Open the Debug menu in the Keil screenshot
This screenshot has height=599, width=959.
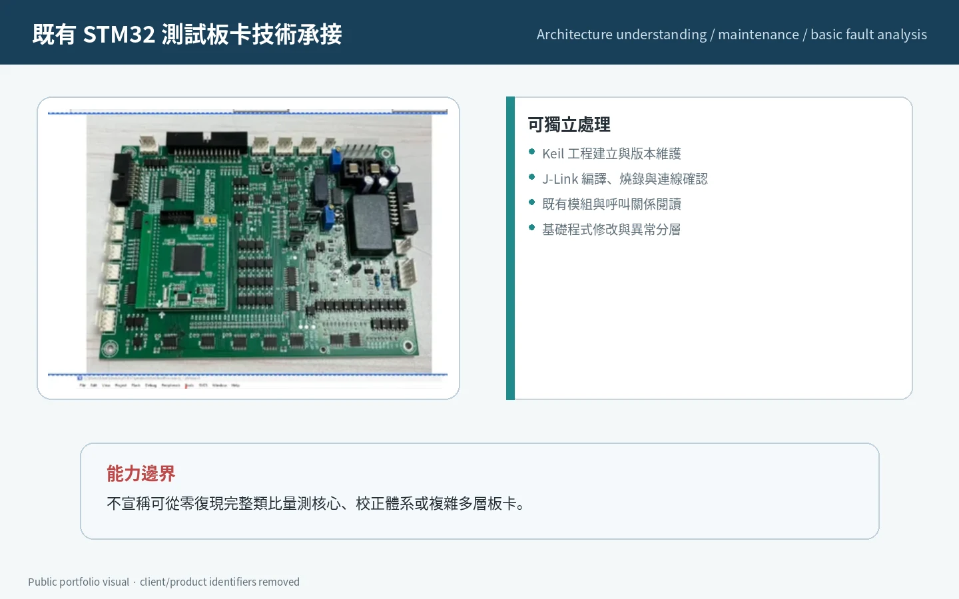151,385
